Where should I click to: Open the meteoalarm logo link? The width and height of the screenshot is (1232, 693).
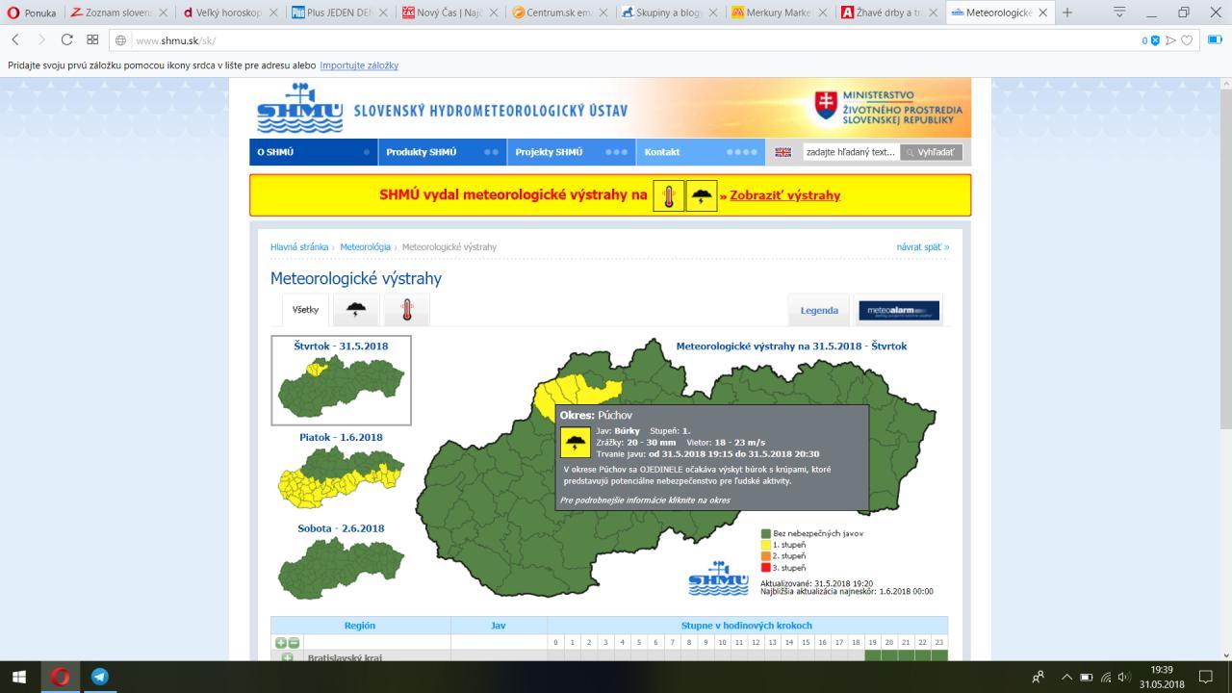pyautogui.click(x=899, y=310)
